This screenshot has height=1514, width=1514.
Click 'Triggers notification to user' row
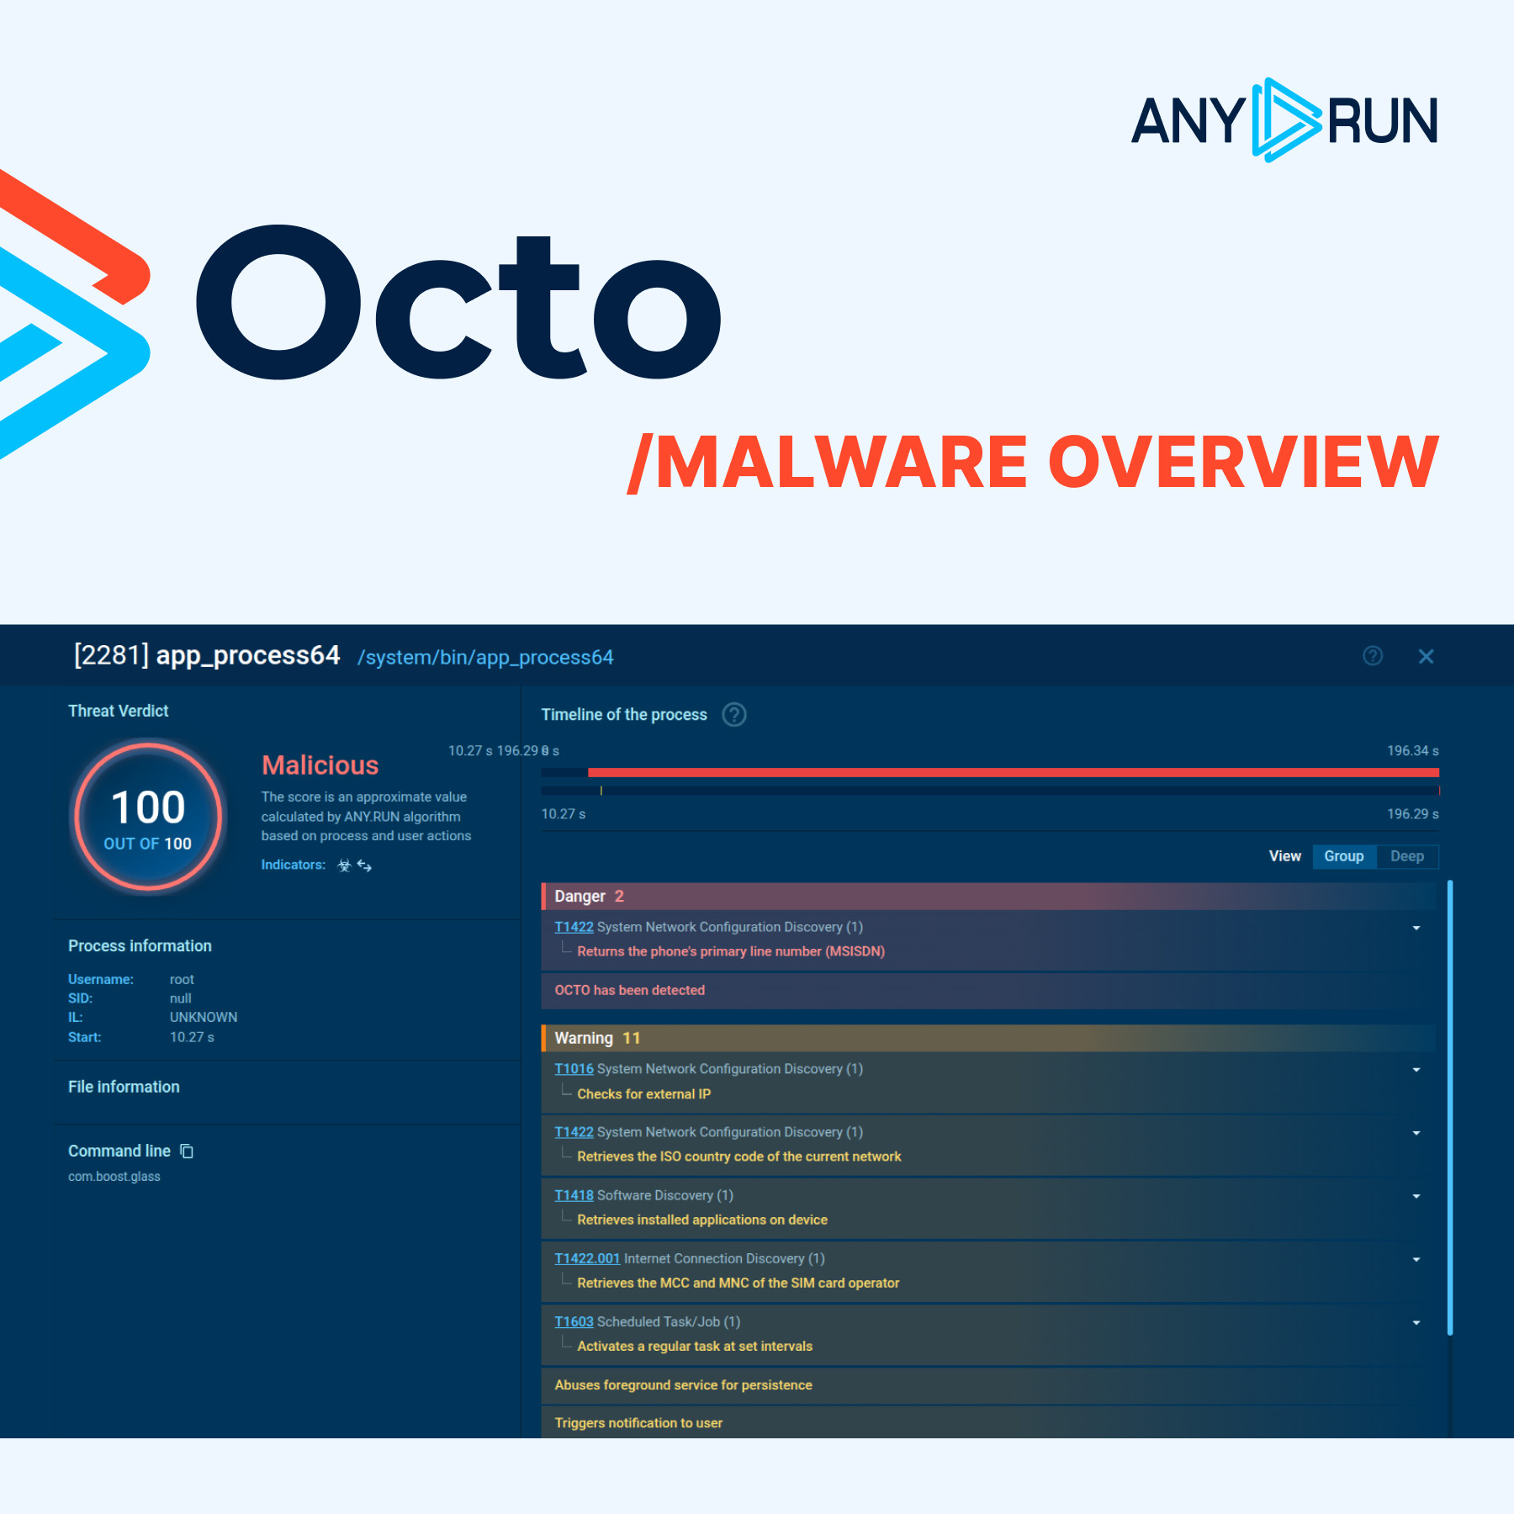click(988, 1423)
